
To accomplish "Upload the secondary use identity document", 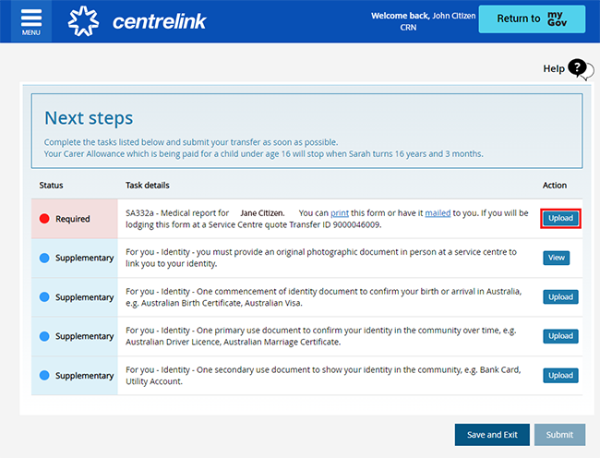I will pos(560,375).
